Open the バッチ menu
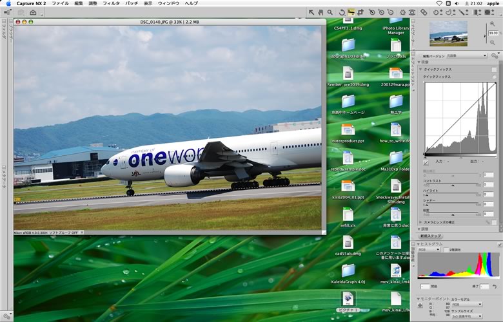 (132, 3)
